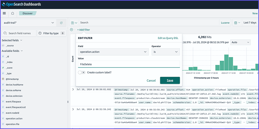Click the Search field names input
The height and width of the screenshot is (129, 259).
19,33
